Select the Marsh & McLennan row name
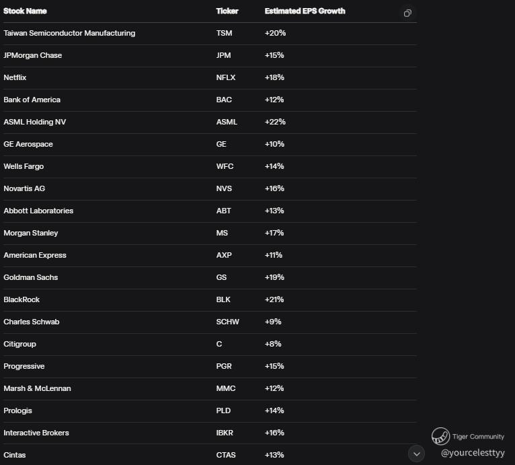The image size is (515, 465). pyautogui.click(x=37, y=388)
